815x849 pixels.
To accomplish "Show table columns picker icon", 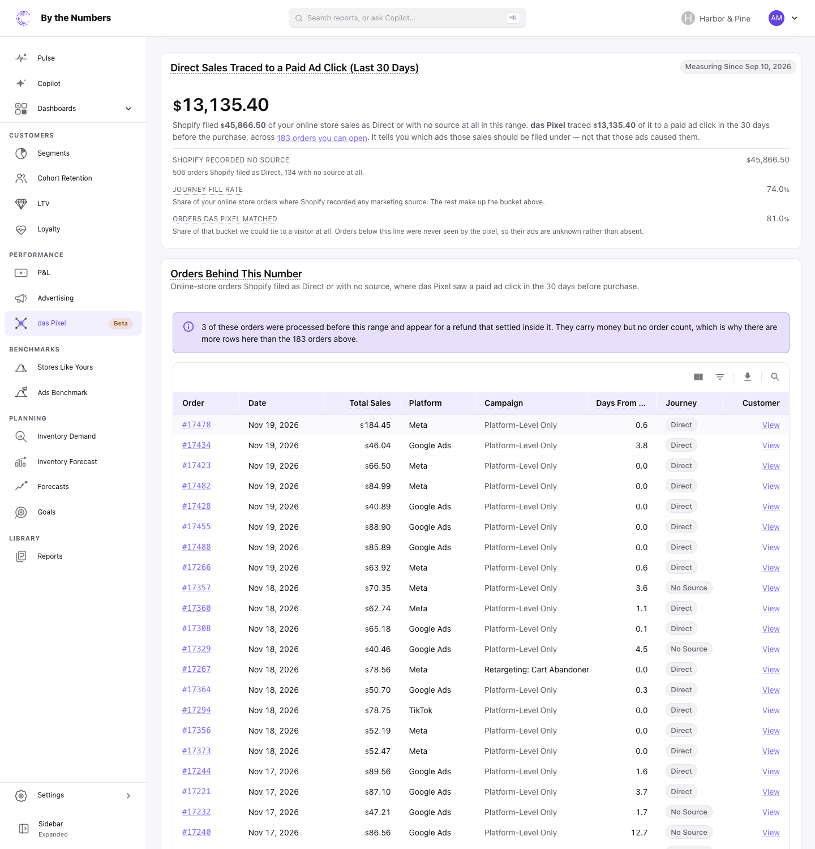I will (698, 377).
